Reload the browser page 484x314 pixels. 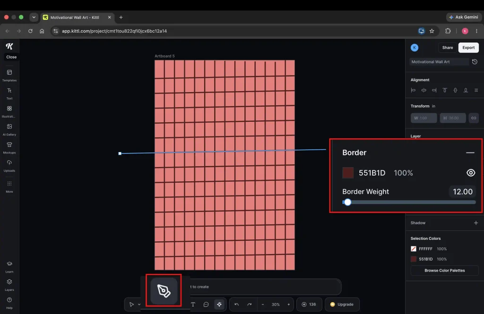pyautogui.click(x=30, y=31)
